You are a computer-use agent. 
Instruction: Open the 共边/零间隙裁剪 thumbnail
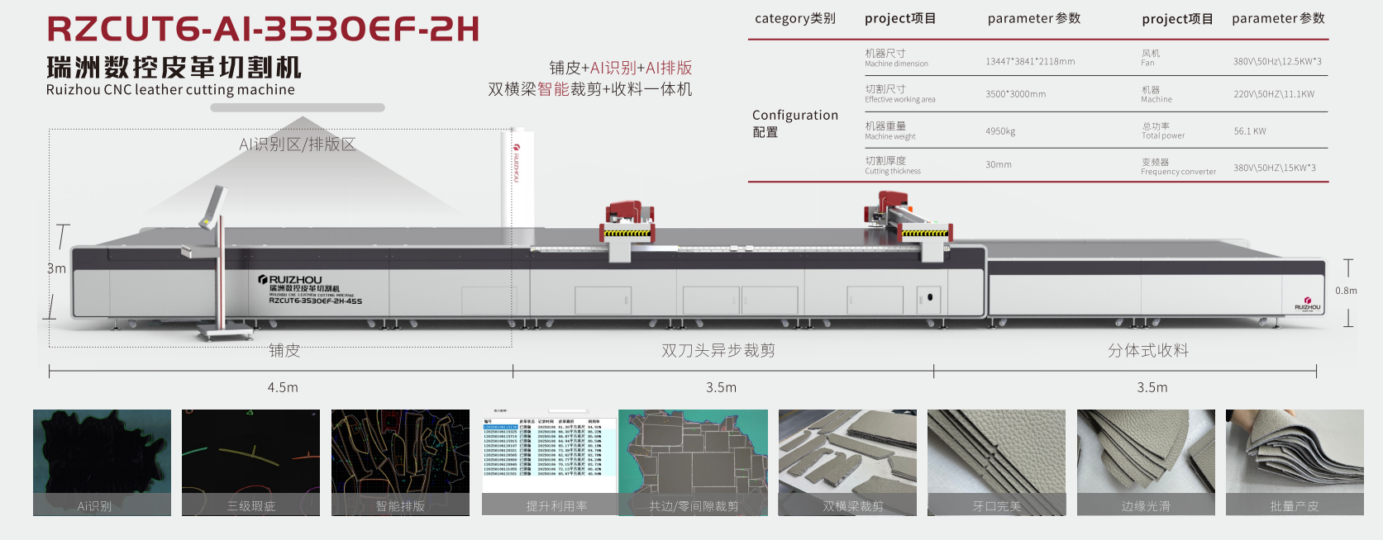(x=694, y=462)
